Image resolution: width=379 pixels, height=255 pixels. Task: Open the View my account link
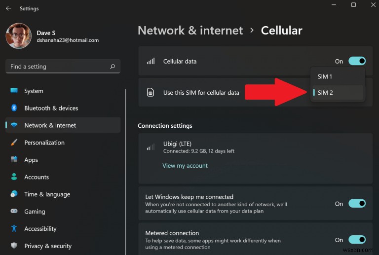(x=185, y=166)
